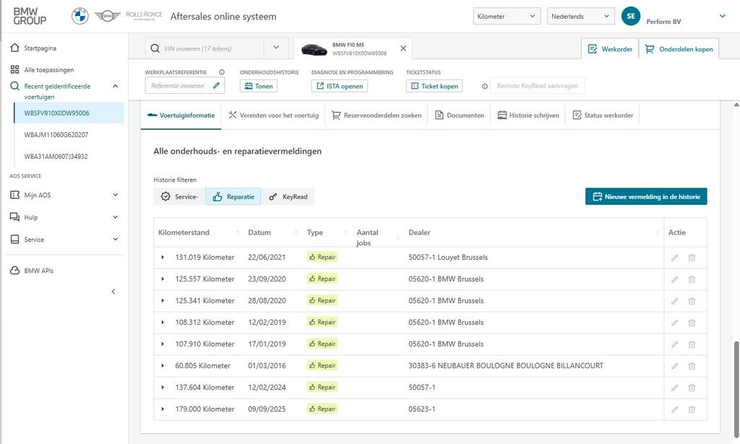
Task: Open the Kilometer unit dropdown
Action: (507, 16)
